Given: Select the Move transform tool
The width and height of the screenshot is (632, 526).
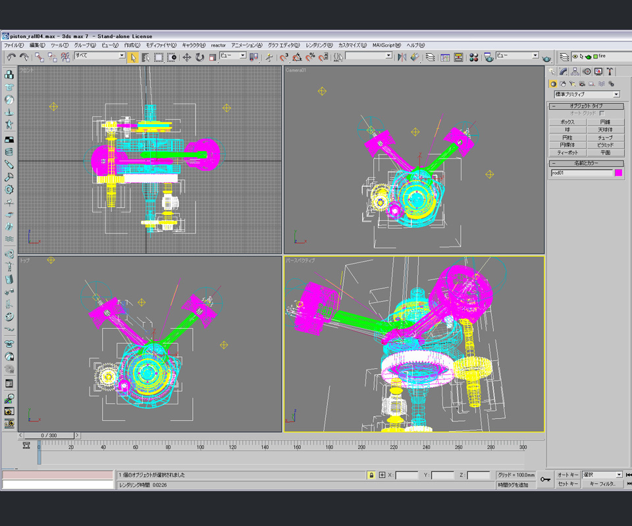Looking at the screenshot, I should [187, 57].
